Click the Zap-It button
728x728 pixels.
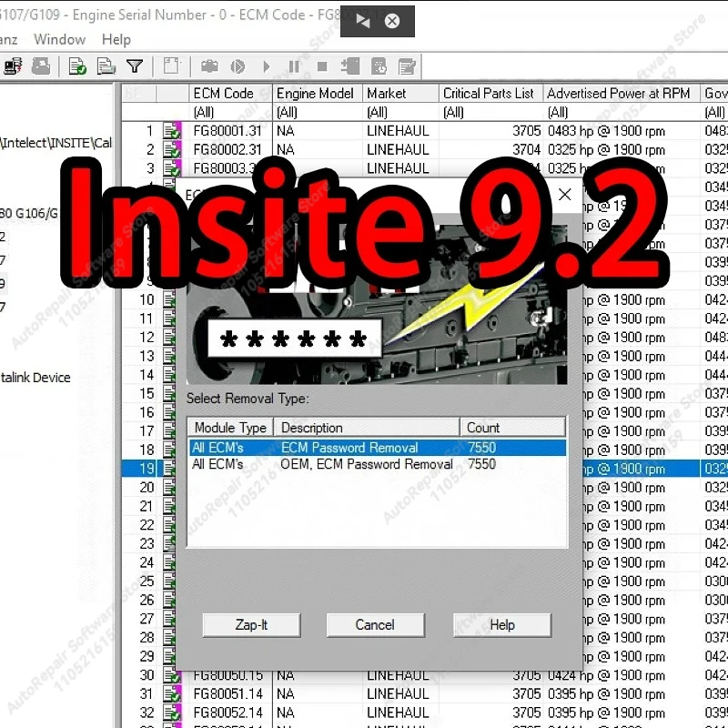[252, 625]
